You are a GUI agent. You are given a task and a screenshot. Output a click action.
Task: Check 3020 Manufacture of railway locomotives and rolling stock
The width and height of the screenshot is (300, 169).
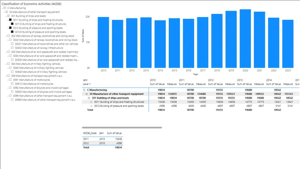(x=10, y=39)
